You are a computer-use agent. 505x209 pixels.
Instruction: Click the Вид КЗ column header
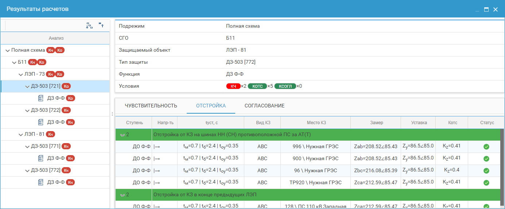[263, 123]
